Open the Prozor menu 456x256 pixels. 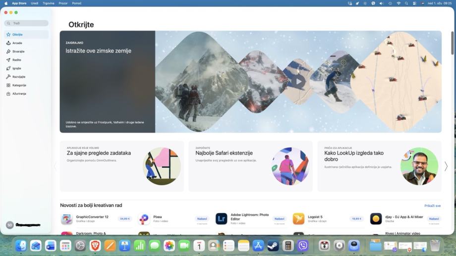pos(63,3)
